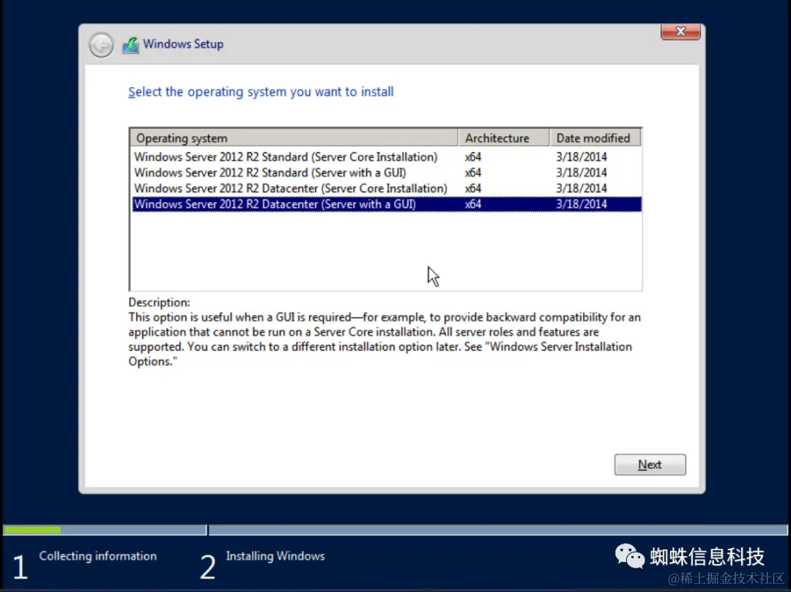Close the Windows Setup dialog
This screenshot has width=791, height=592.
pyautogui.click(x=680, y=32)
